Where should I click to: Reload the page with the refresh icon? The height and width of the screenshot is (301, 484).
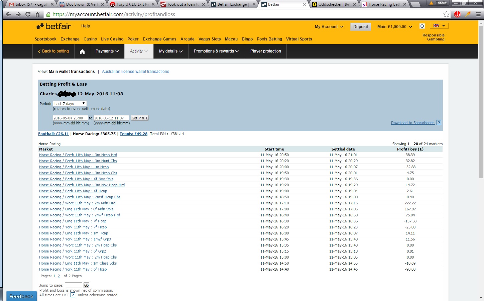(x=28, y=14)
